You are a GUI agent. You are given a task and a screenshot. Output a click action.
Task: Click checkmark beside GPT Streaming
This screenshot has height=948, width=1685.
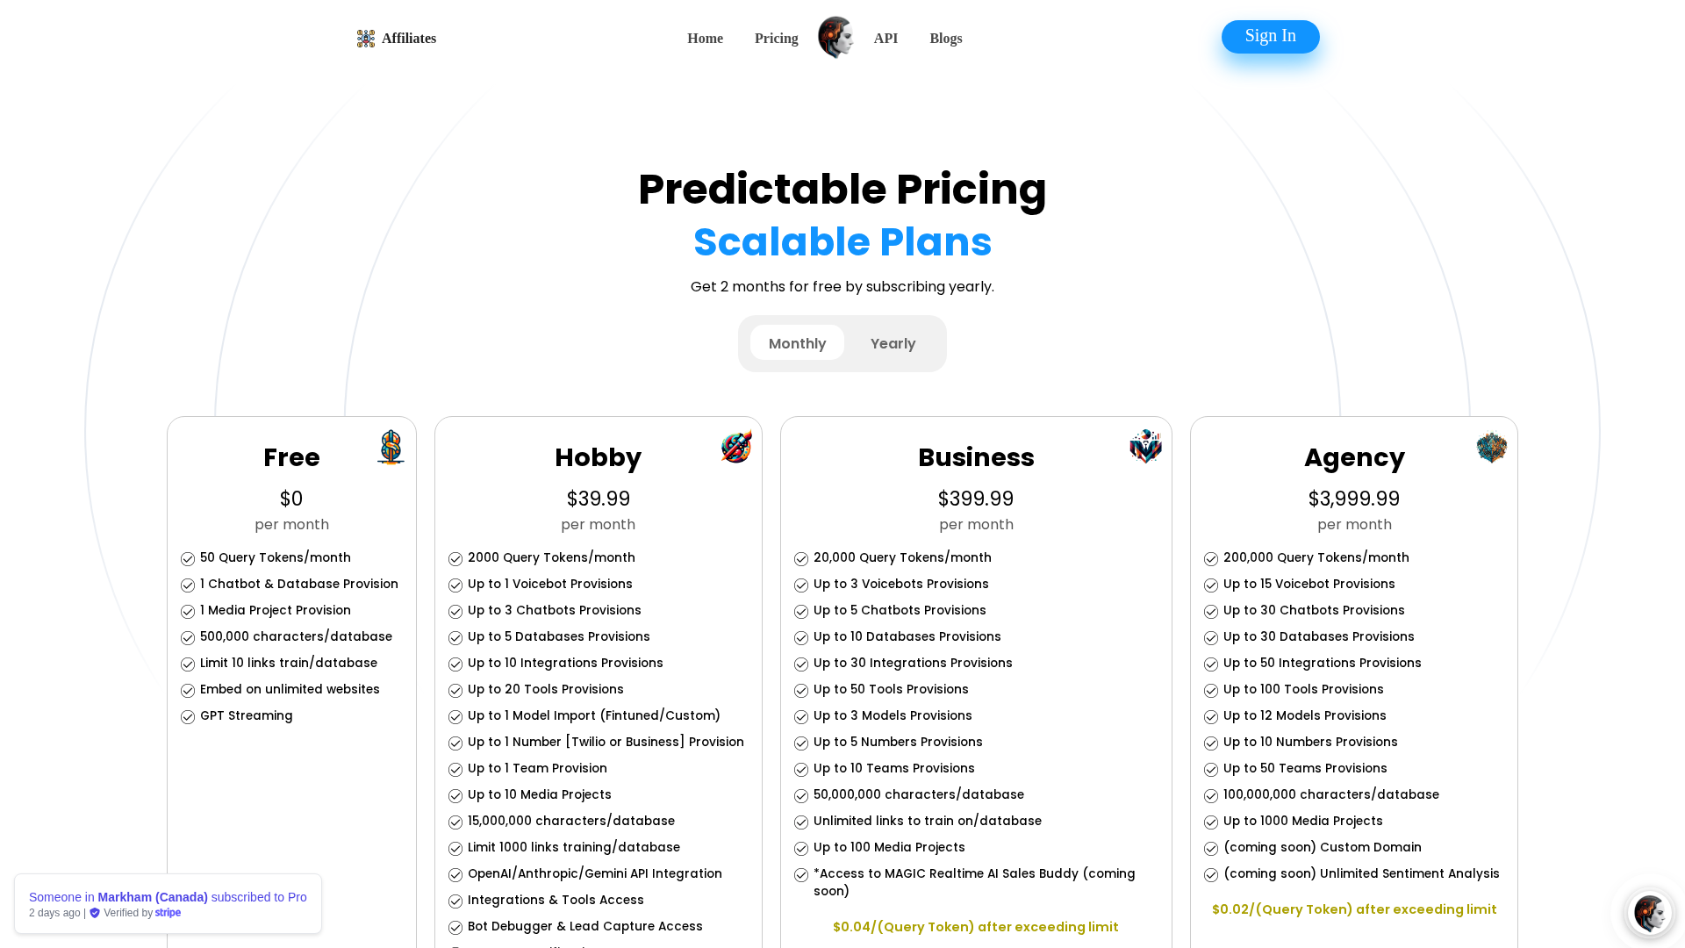tap(188, 717)
